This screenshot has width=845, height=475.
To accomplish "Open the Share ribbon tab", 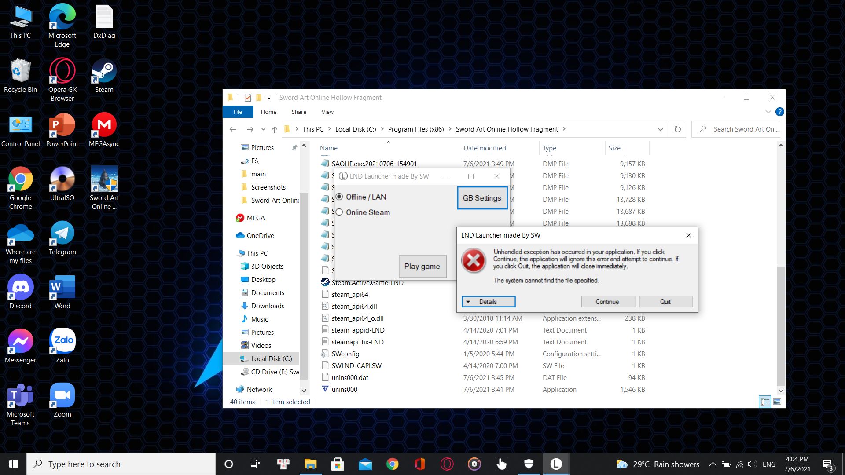I will click(x=298, y=112).
